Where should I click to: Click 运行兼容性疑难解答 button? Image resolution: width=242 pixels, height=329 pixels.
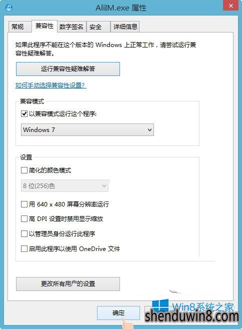click(x=68, y=69)
